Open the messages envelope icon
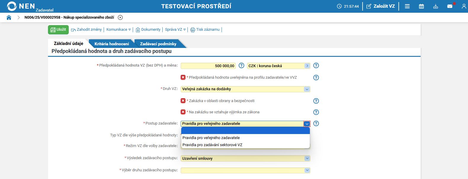Image resolution: width=468 pixels, height=179 pixels. 450,6
